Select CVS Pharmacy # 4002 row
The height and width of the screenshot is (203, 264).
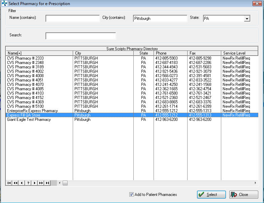[132, 71]
